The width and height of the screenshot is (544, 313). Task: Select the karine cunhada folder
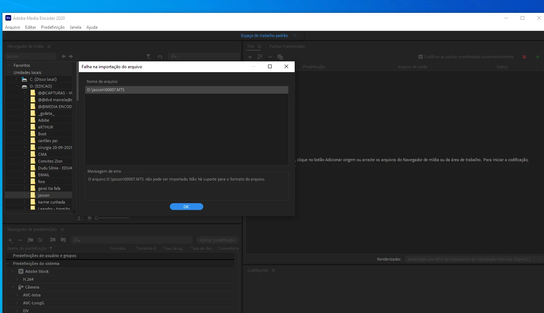[x=51, y=202]
